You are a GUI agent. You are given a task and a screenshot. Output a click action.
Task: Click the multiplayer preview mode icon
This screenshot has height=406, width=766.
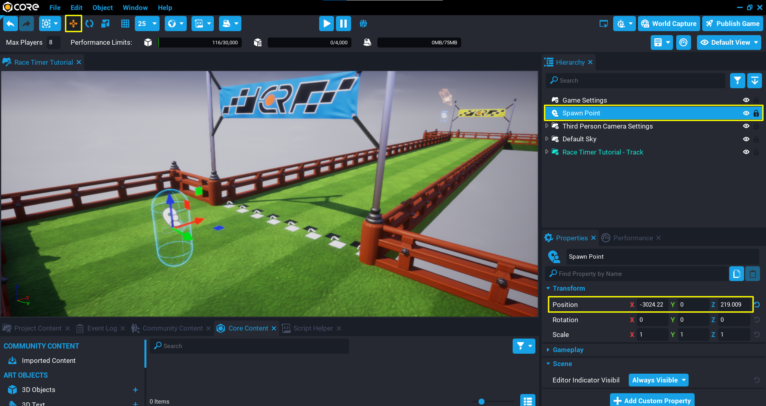click(363, 24)
